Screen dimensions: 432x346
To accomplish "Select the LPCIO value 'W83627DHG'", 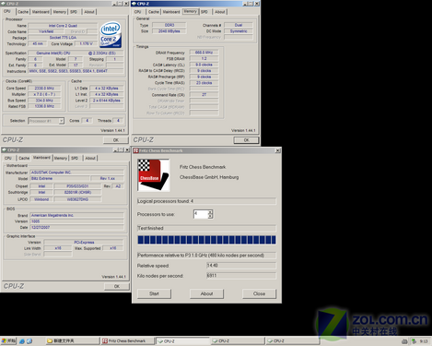I will coord(77,199).
